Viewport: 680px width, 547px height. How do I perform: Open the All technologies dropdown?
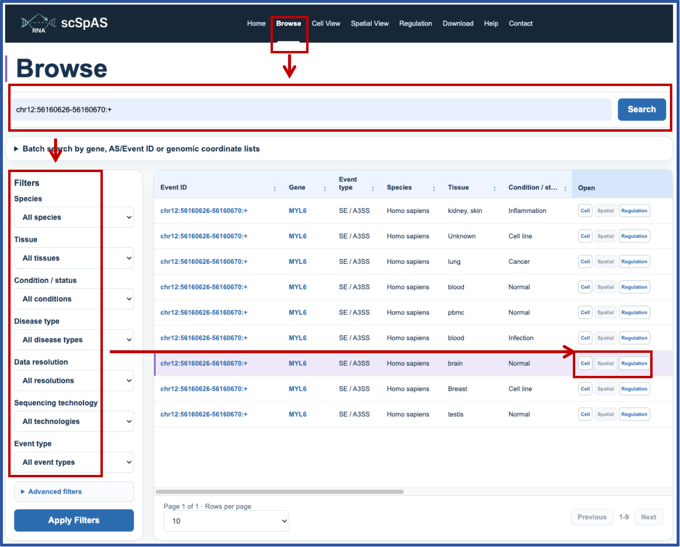tap(74, 422)
